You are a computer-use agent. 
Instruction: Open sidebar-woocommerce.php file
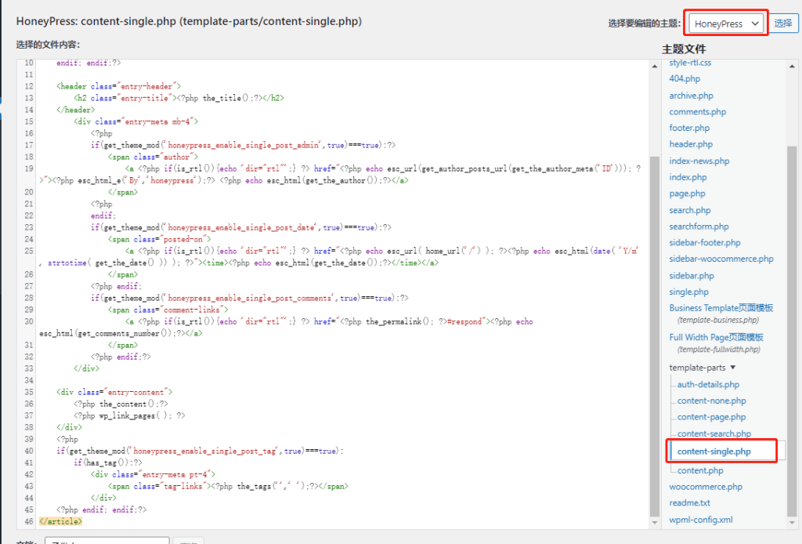(721, 259)
